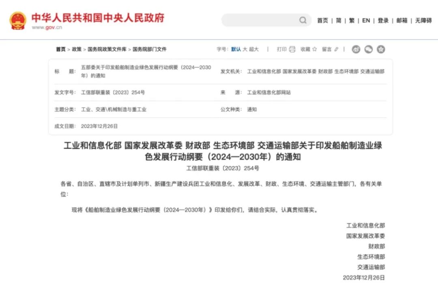Open the EN English version
The image size is (438, 284).
366,20
